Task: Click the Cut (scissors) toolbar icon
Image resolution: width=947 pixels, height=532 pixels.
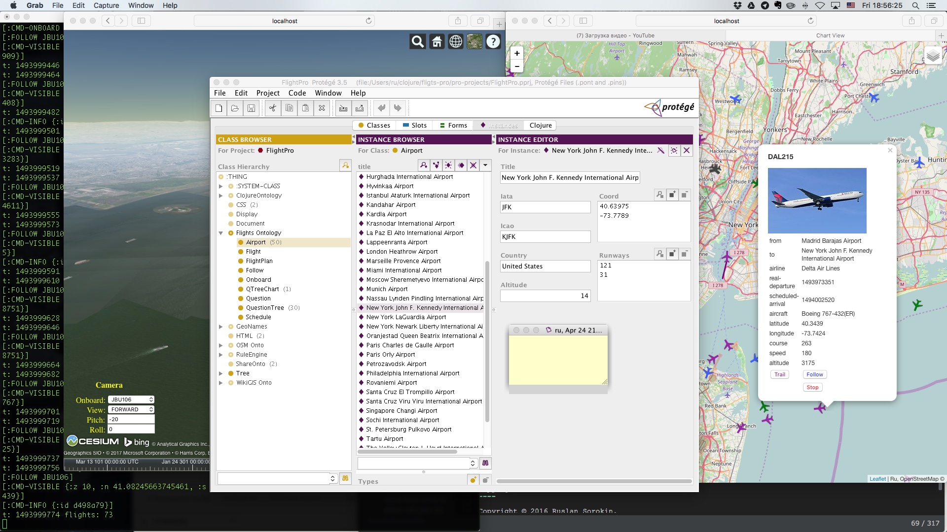Action: pos(273,108)
